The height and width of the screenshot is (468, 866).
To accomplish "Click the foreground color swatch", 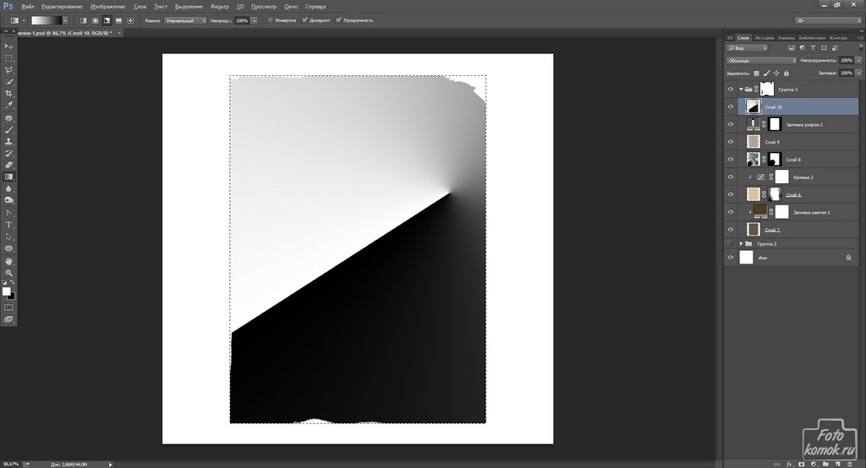I will click(6, 291).
